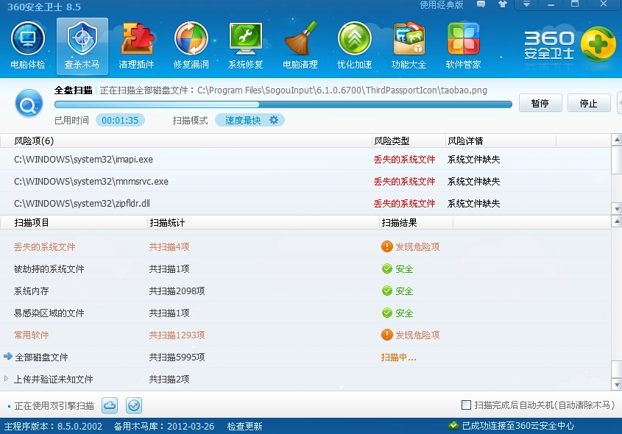Click 已成功连接至360云安全中心 status text
Viewport: 622px width, 434px height.
pyautogui.click(x=518, y=426)
